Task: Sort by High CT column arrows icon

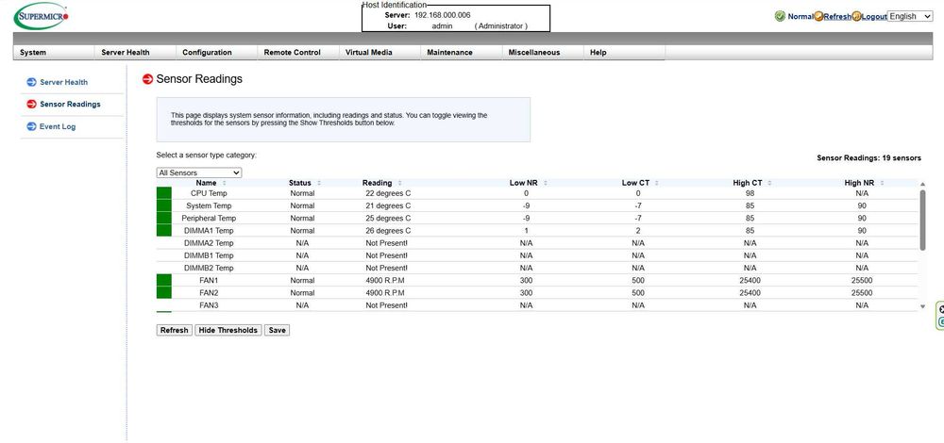Action: pyautogui.click(x=769, y=183)
